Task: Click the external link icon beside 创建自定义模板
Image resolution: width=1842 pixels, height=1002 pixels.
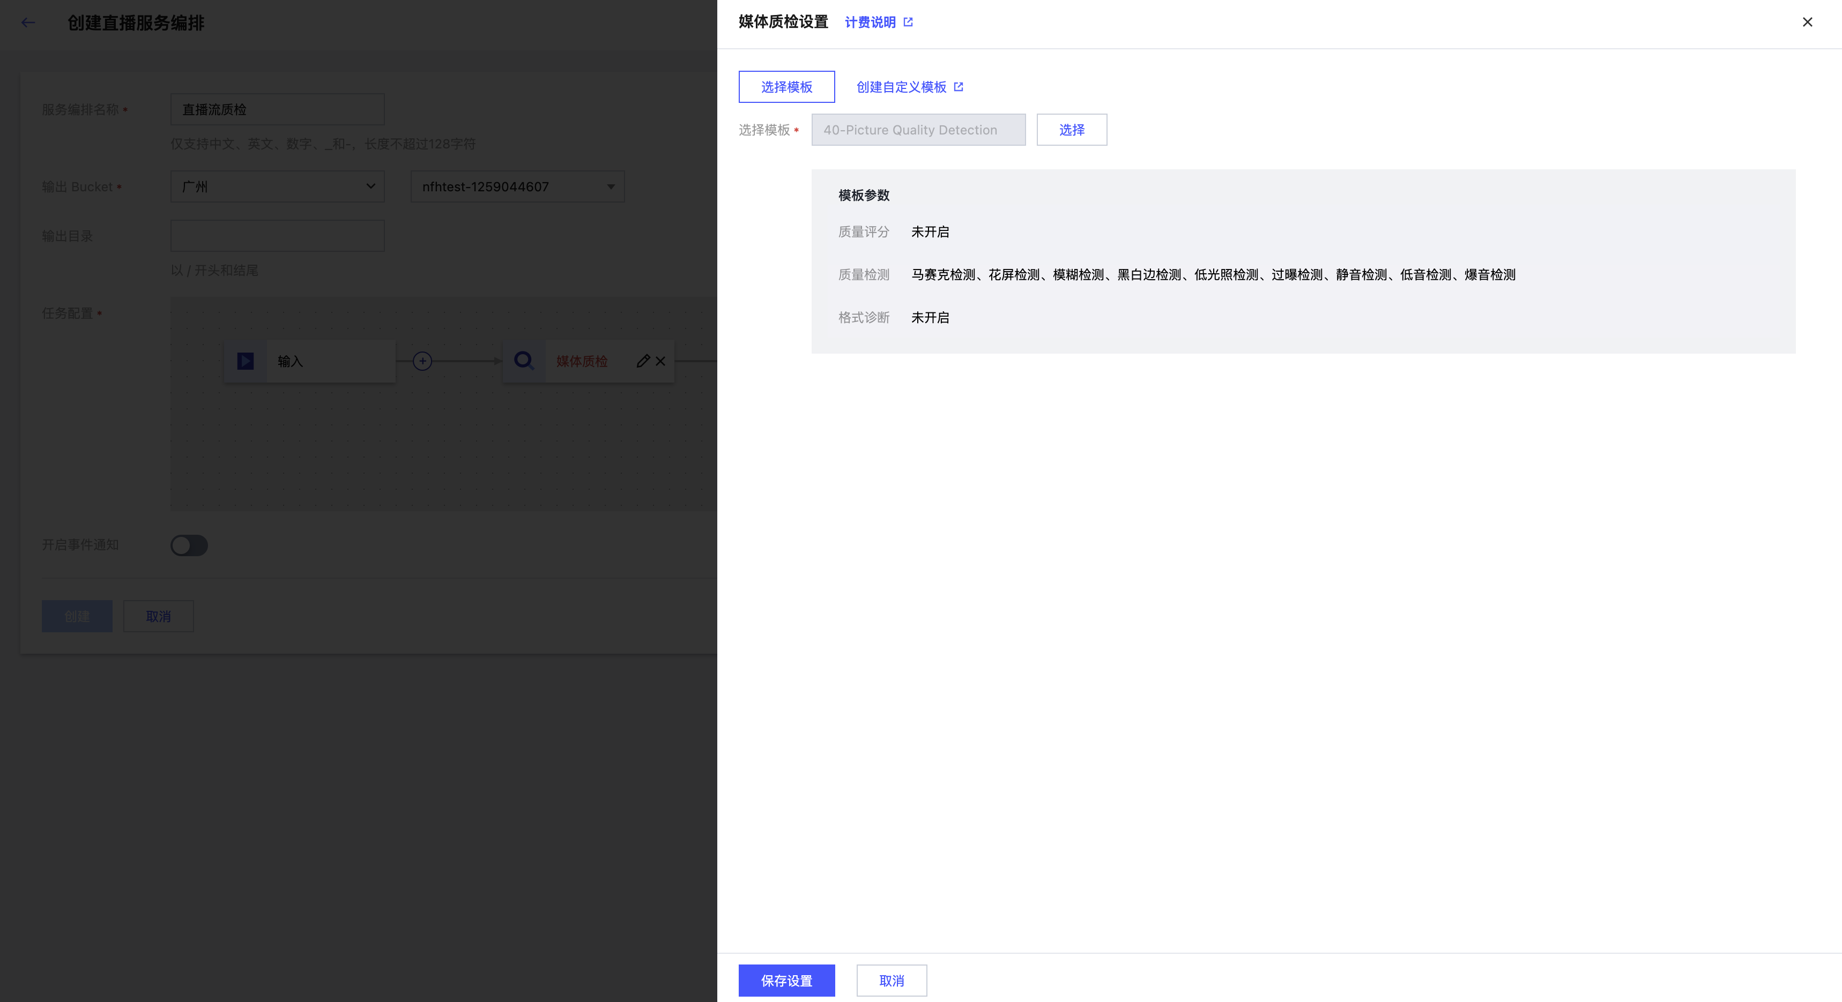Action: (x=959, y=86)
